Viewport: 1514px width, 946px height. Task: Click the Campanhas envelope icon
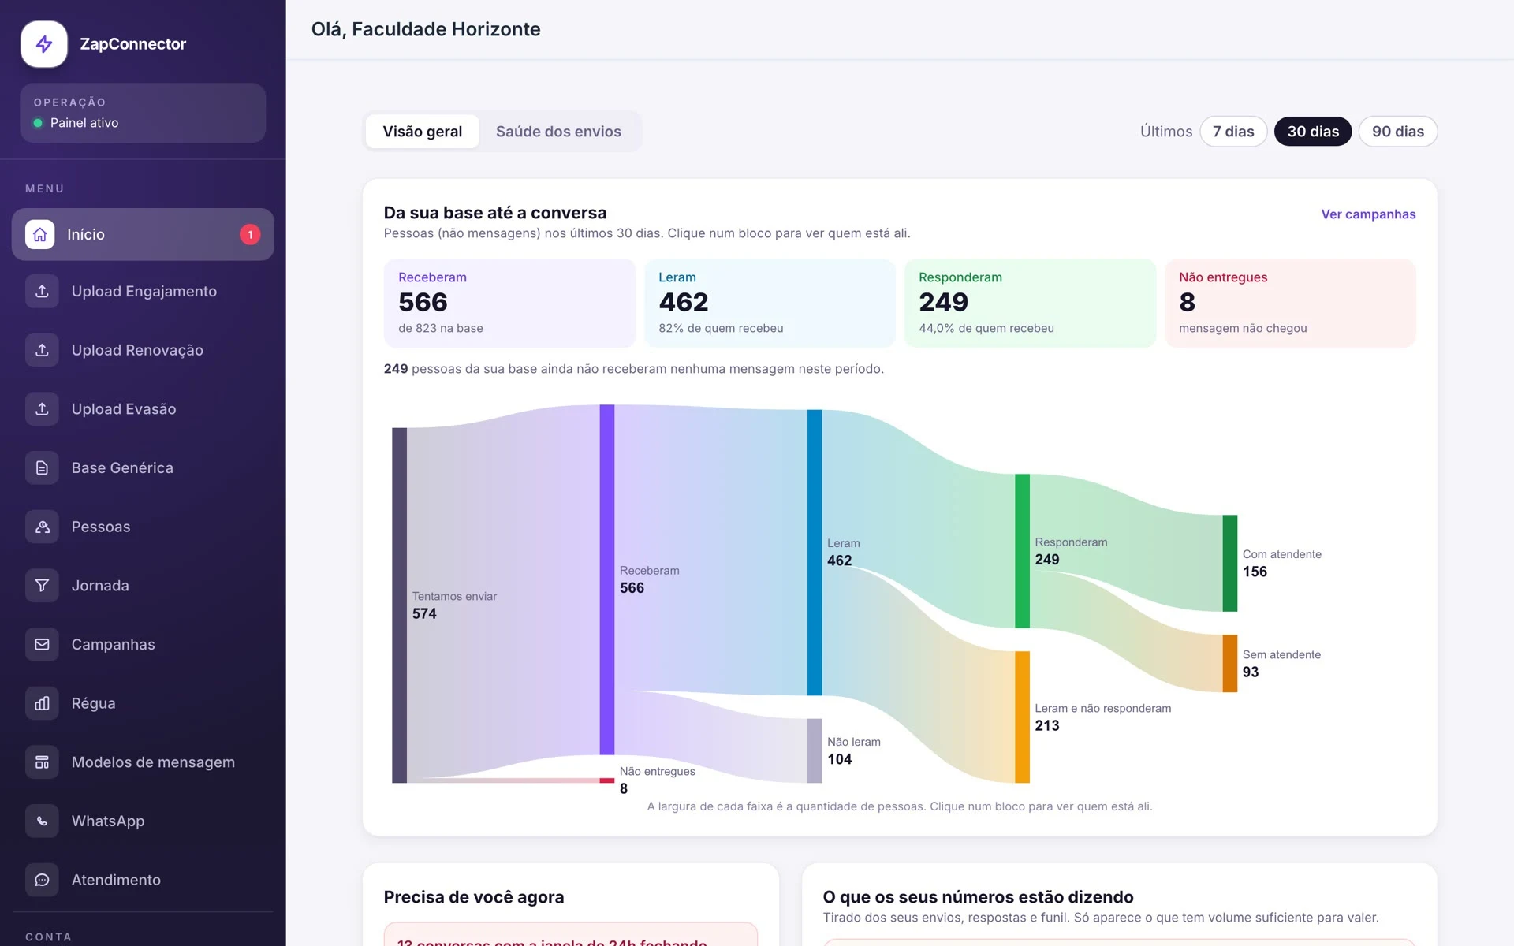pos(42,644)
